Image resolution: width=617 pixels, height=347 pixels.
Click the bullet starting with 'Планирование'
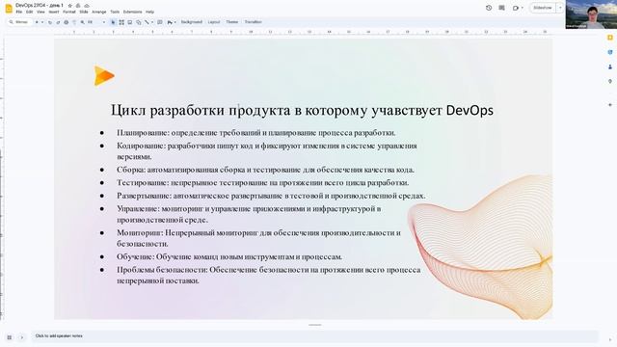(x=256, y=133)
